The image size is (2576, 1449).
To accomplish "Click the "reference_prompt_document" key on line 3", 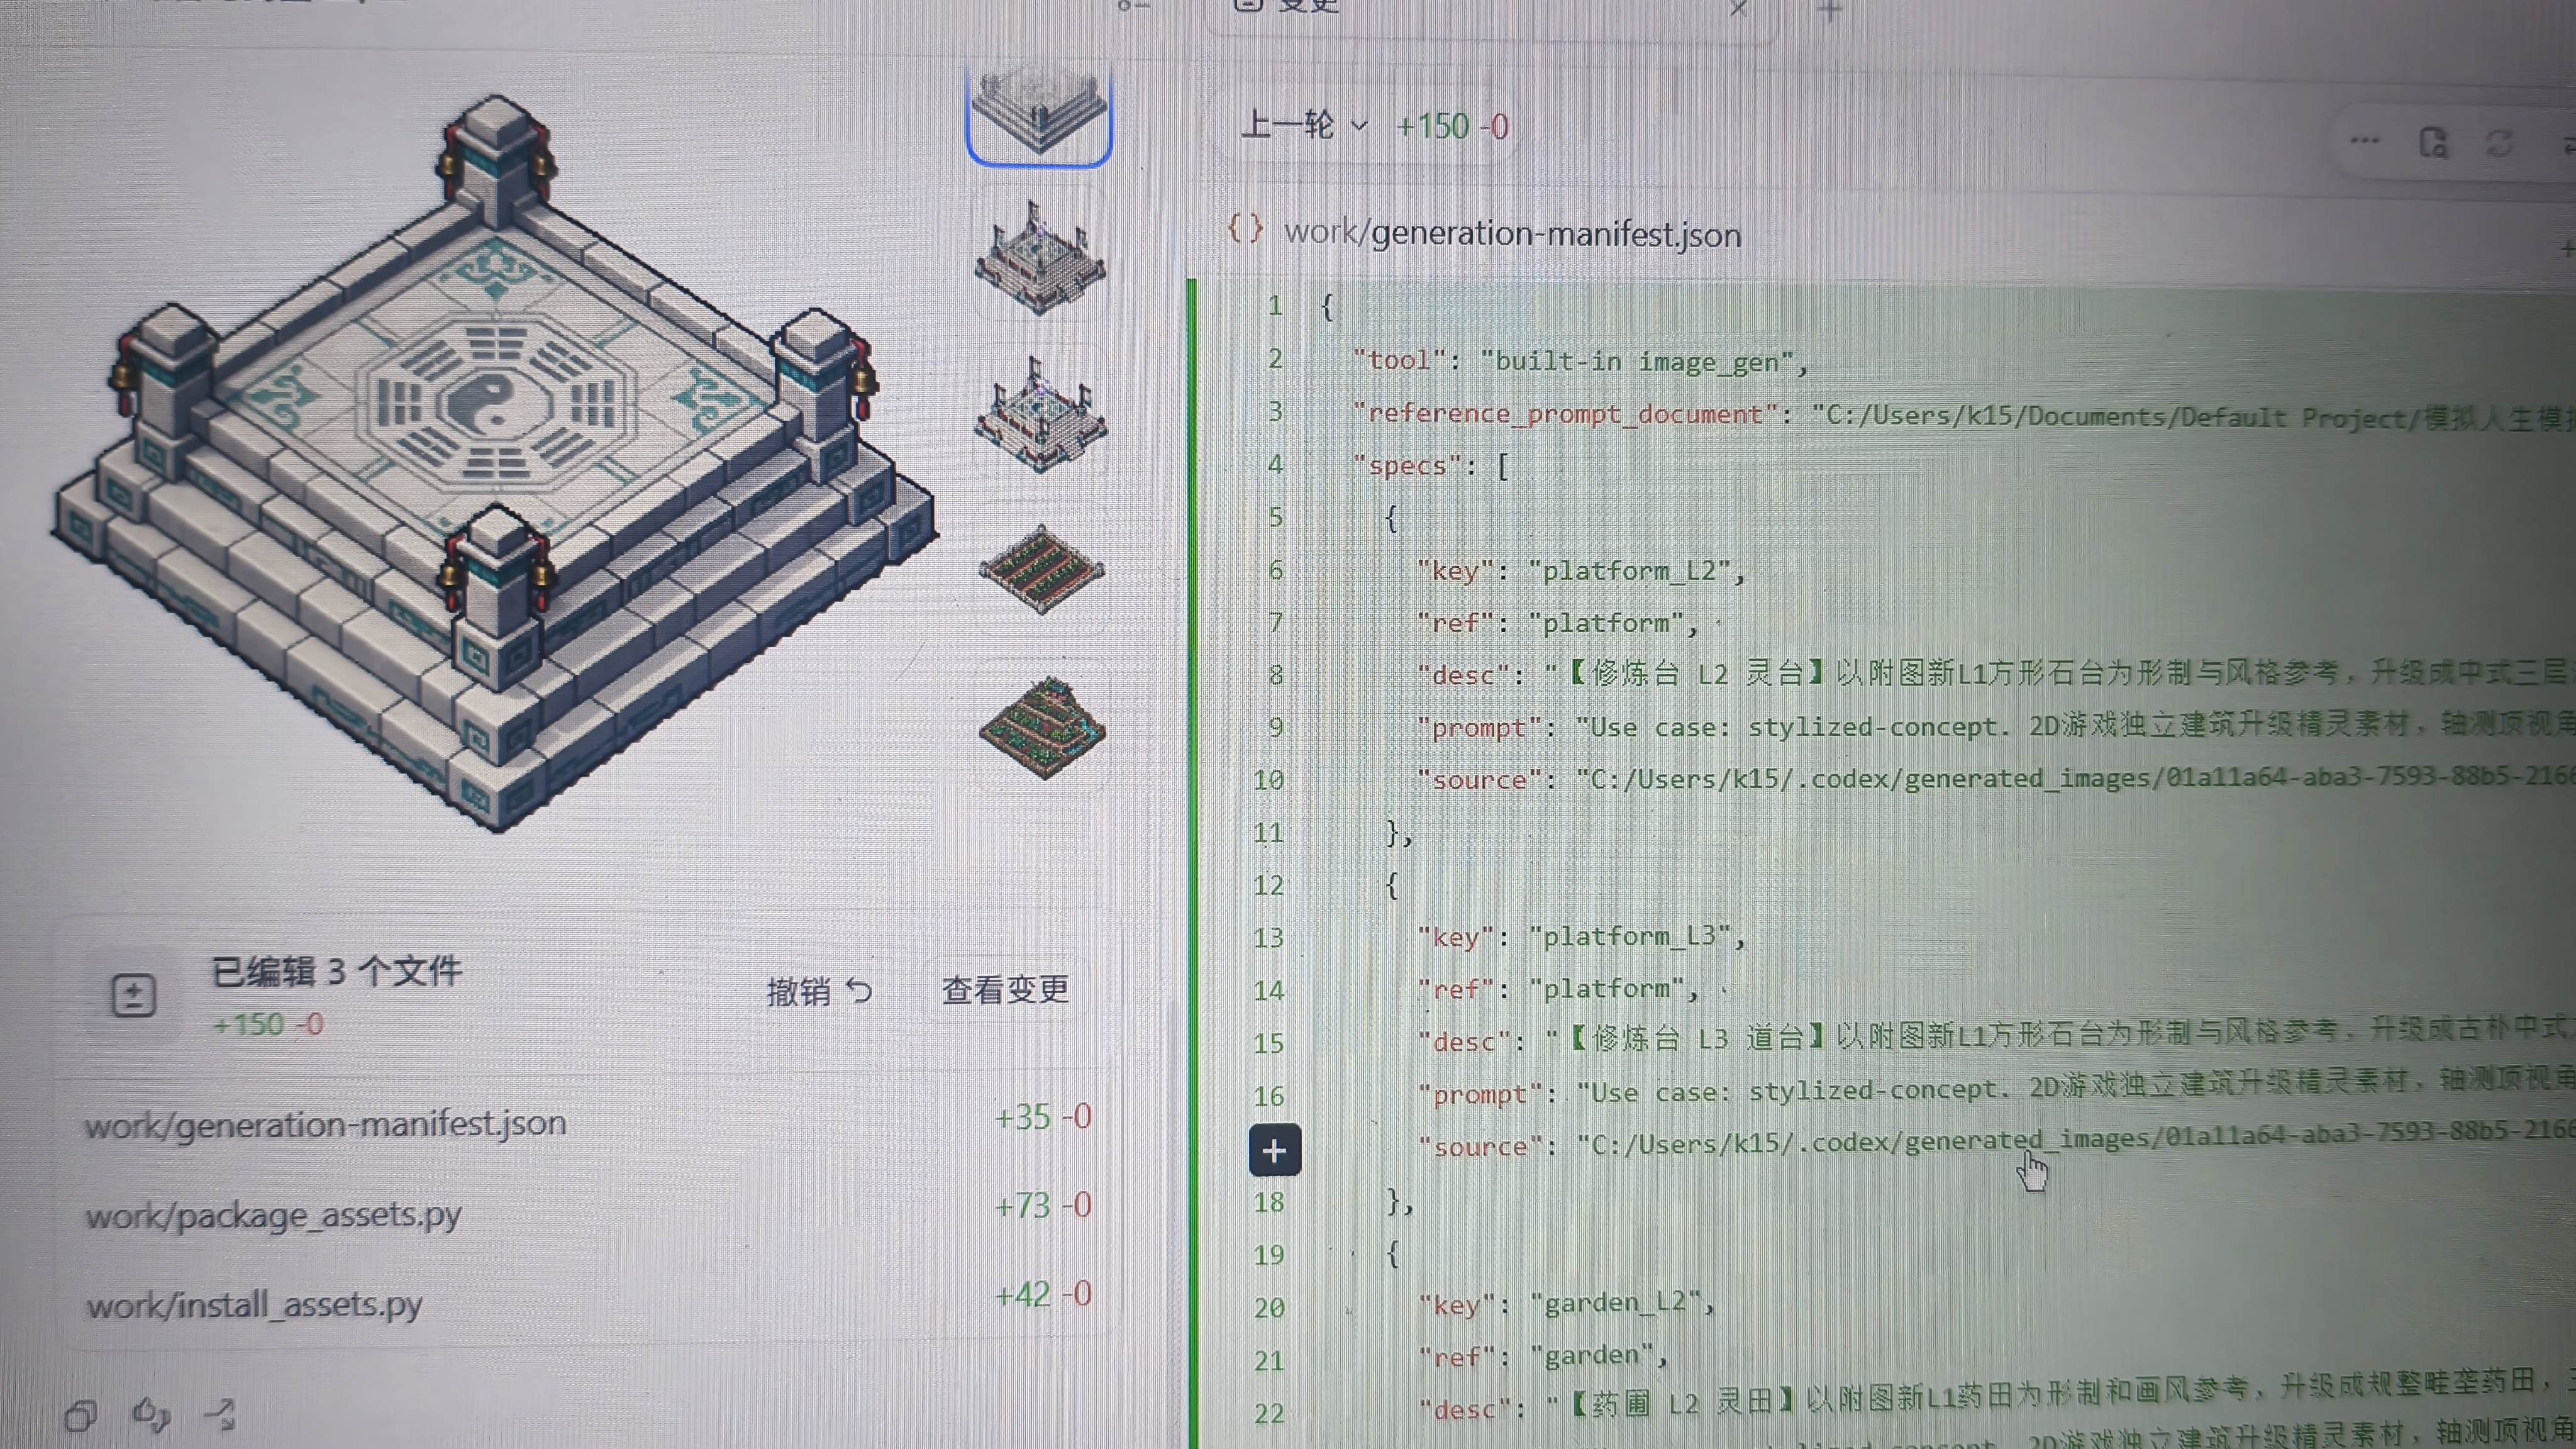I will [x=1565, y=413].
